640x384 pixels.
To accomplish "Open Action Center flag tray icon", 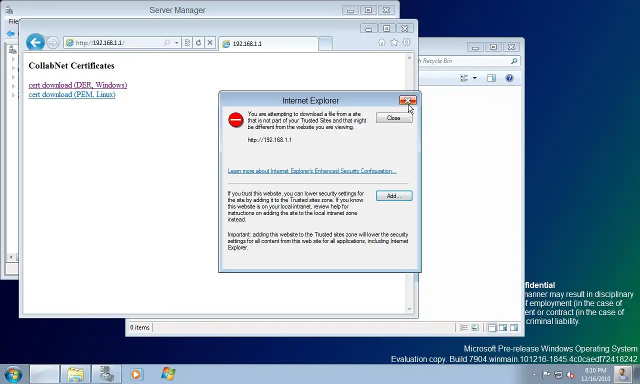I will coord(546,374).
